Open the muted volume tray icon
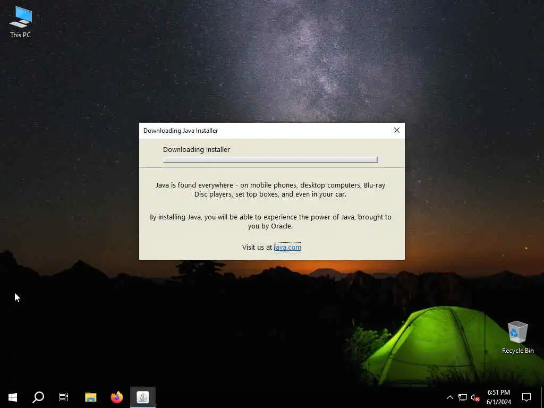The width and height of the screenshot is (544, 408). (475, 397)
